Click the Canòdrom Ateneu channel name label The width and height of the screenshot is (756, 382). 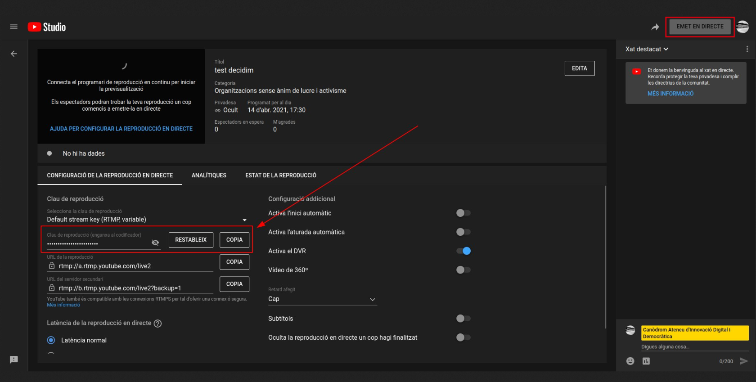(x=695, y=333)
